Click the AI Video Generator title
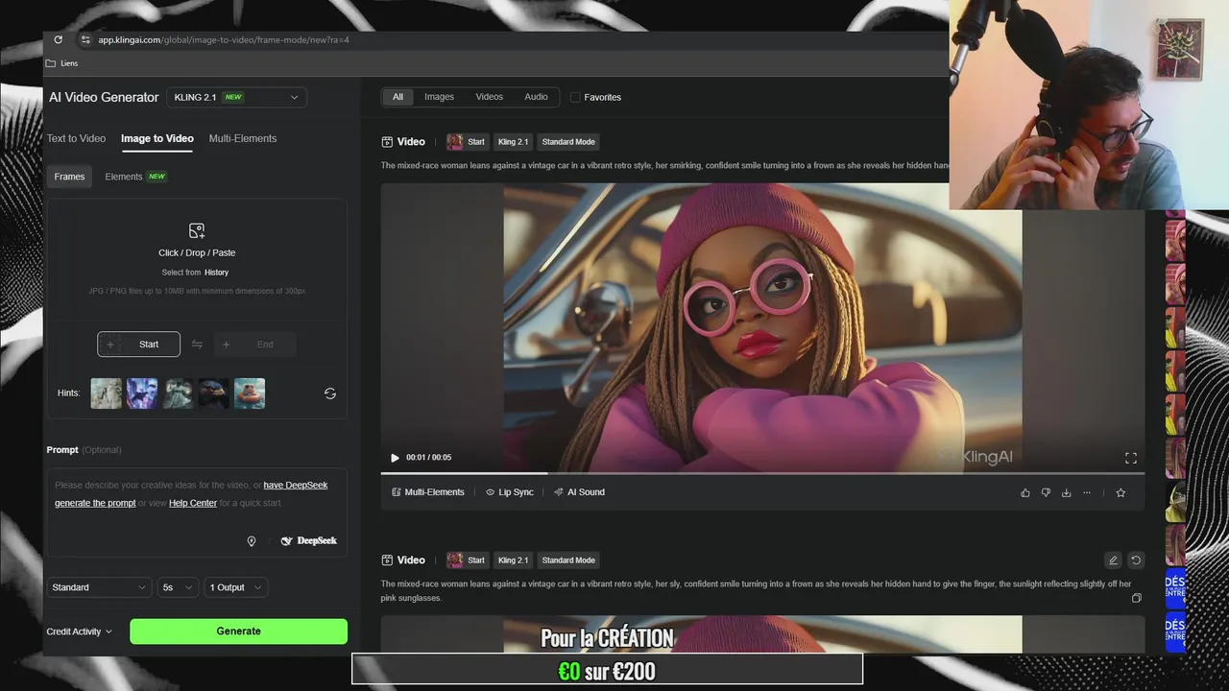 tap(104, 97)
